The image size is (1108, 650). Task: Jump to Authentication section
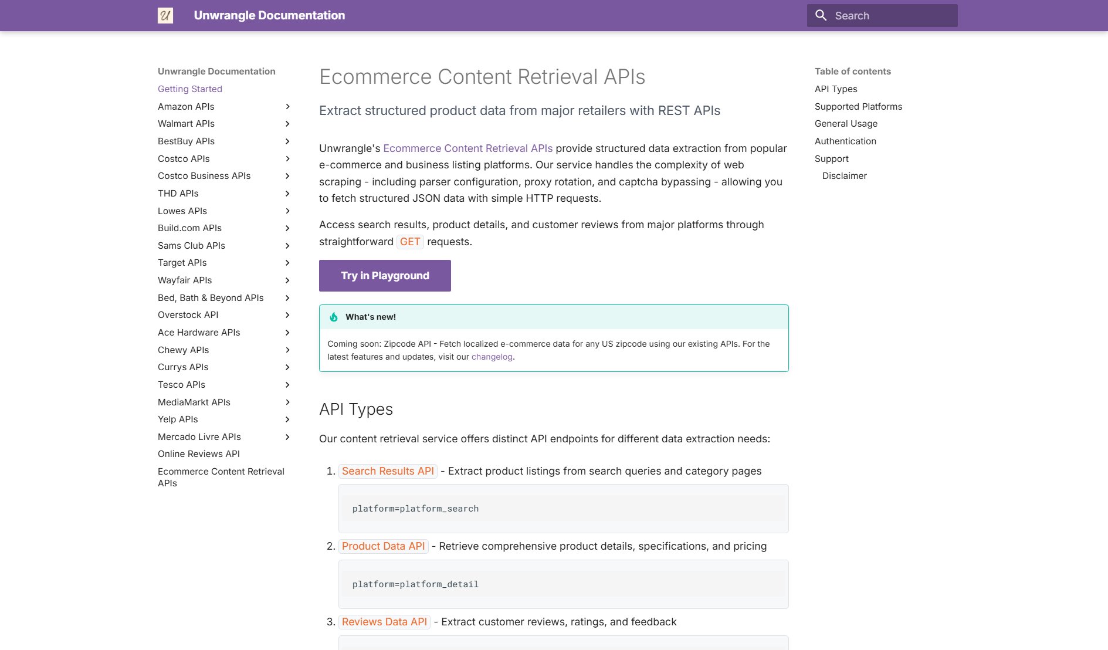(845, 141)
